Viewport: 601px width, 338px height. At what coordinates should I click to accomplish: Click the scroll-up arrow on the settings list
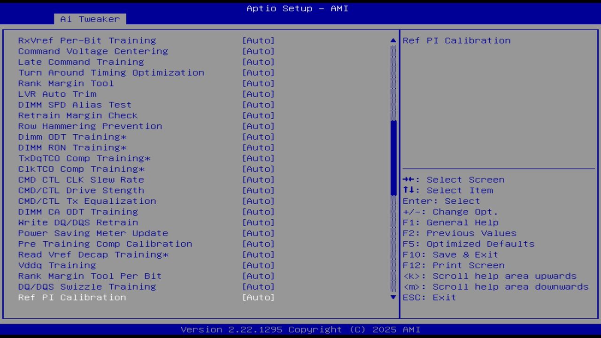393,40
